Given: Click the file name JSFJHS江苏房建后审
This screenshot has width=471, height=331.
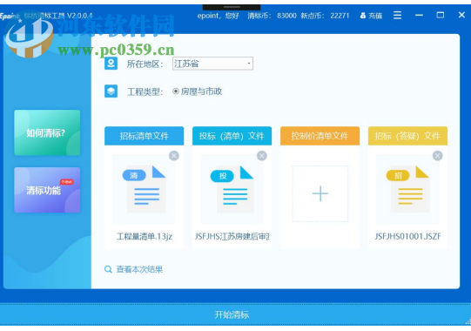Looking at the screenshot, I should pyautogui.click(x=232, y=237).
